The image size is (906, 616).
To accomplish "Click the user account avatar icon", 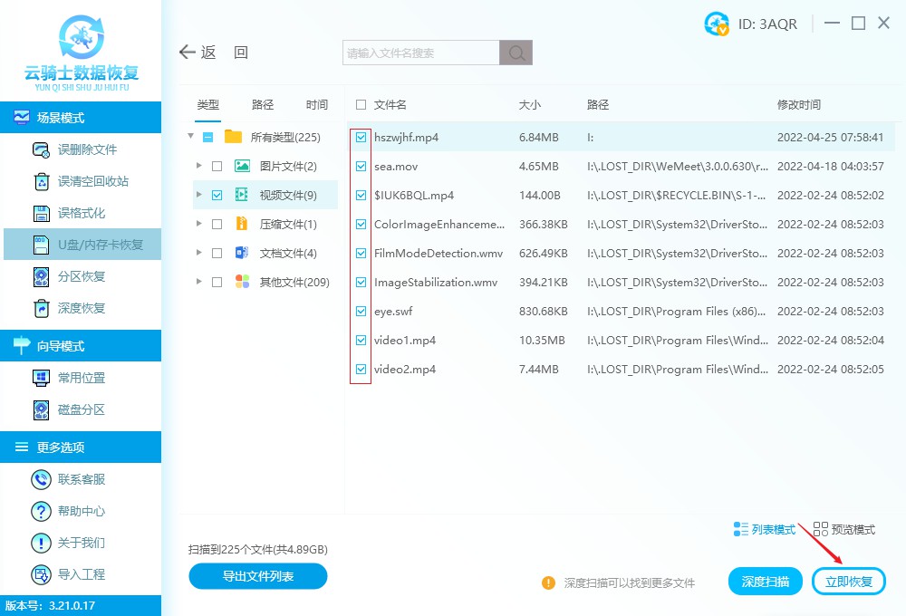I will coord(717,24).
